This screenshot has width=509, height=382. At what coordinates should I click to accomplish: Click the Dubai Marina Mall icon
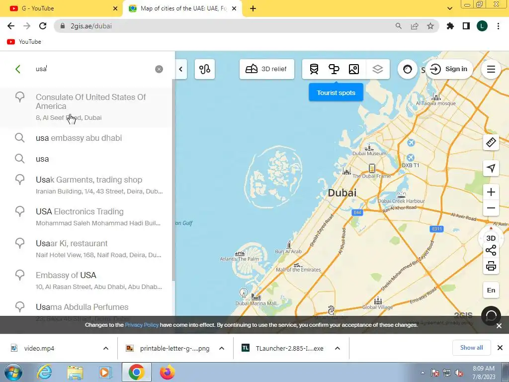click(x=256, y=296)
